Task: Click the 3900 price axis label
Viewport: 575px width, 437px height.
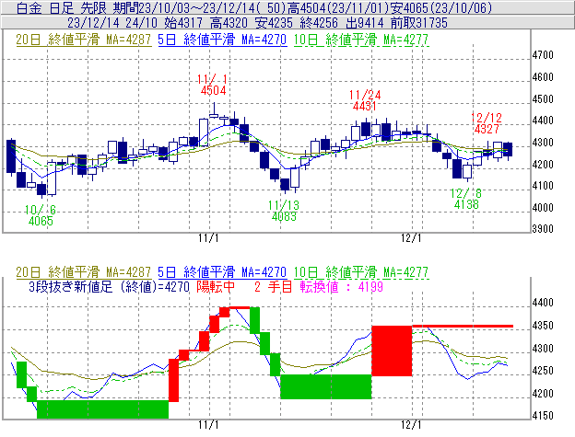Action: tap(543, 229)
